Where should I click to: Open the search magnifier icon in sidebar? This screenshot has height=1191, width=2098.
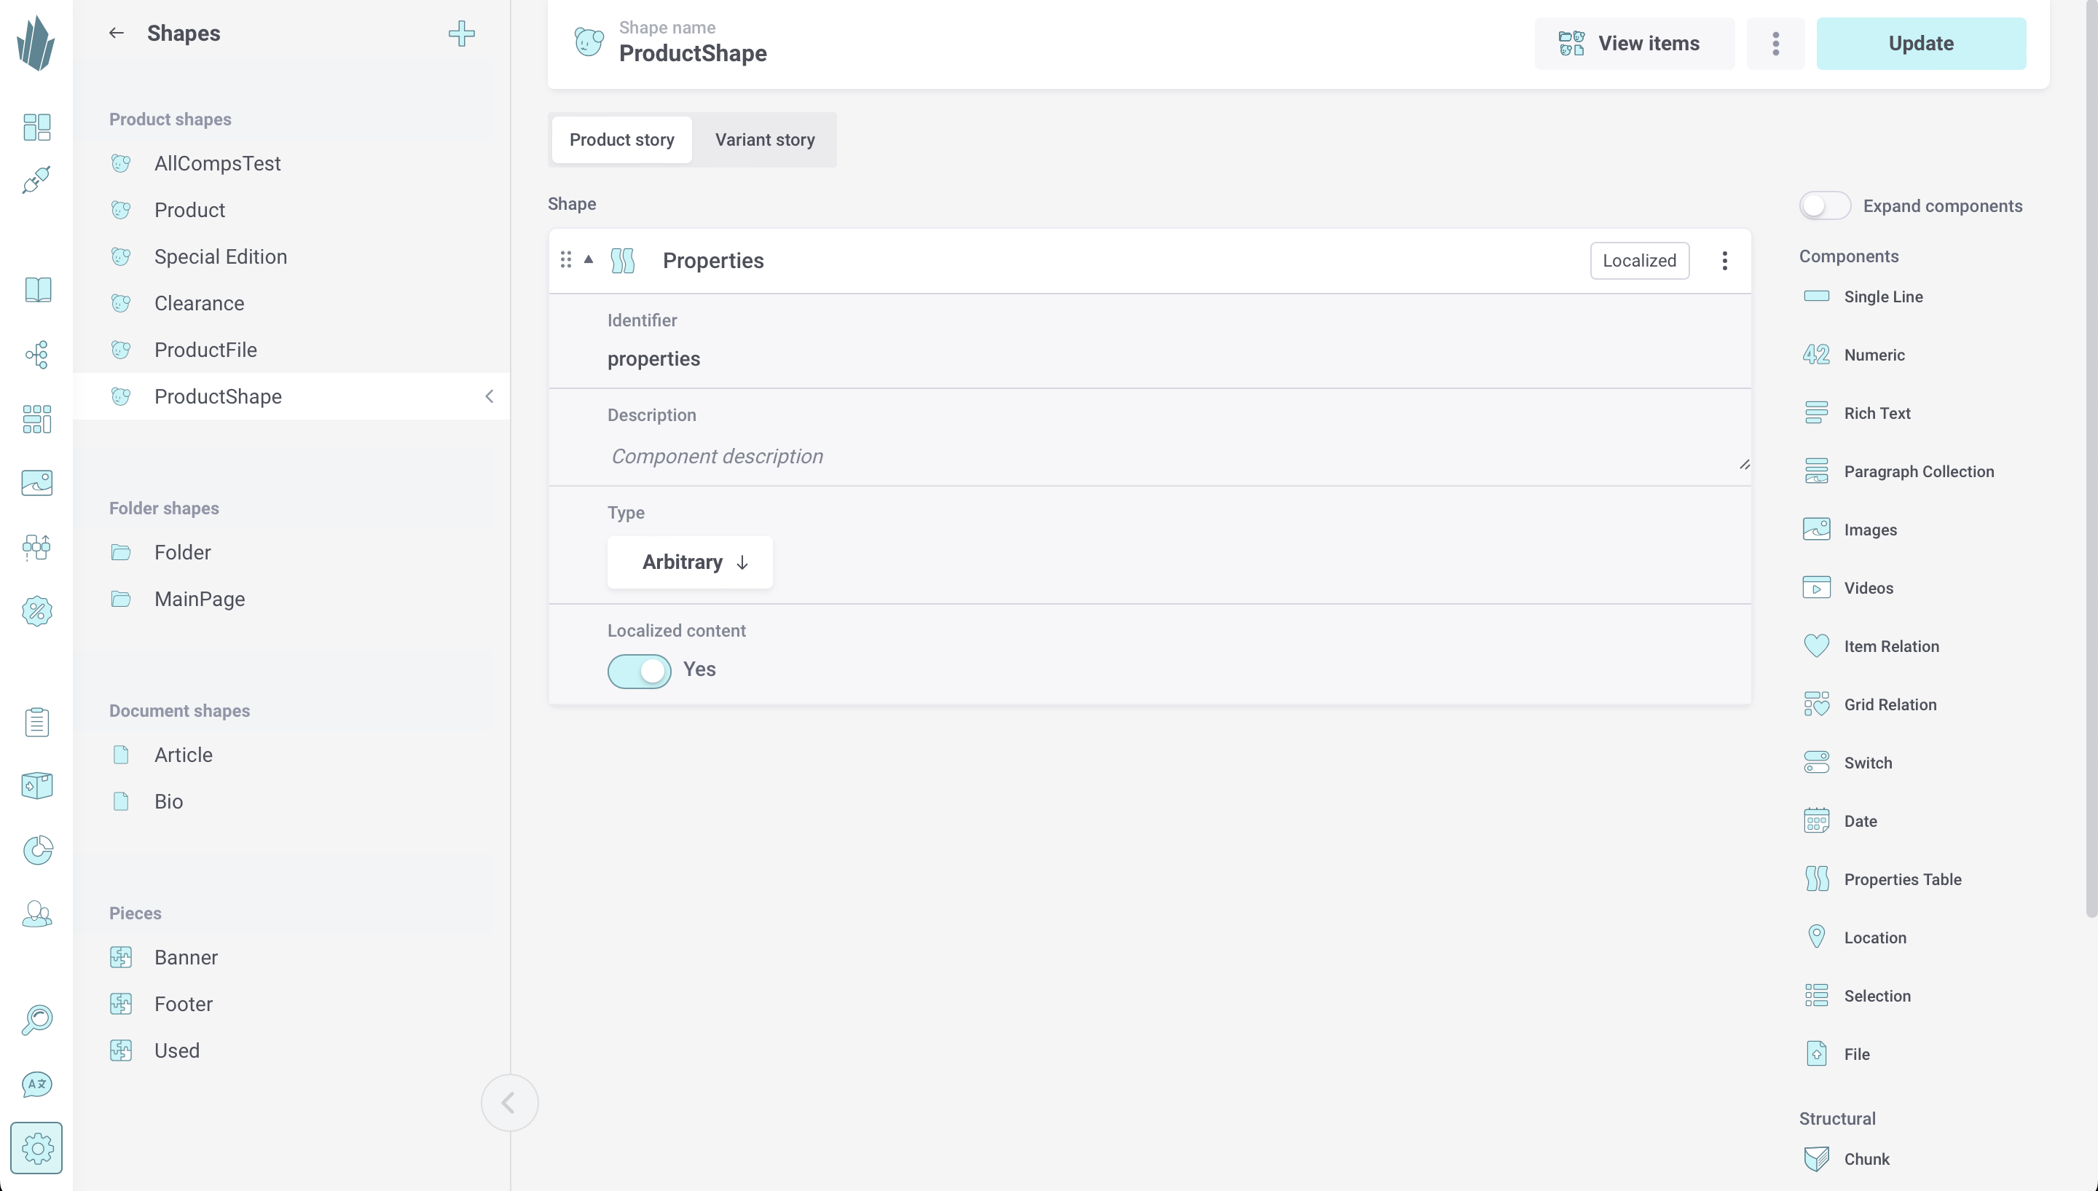(x=37, y=1020)
